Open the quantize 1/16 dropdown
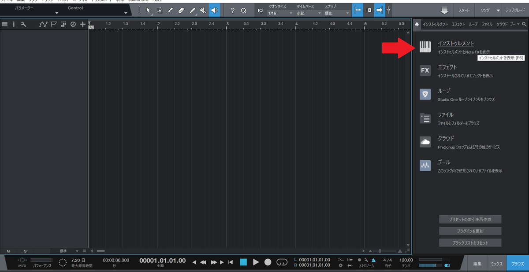This screenshot has height=272, width=529. tap(280, 13)
